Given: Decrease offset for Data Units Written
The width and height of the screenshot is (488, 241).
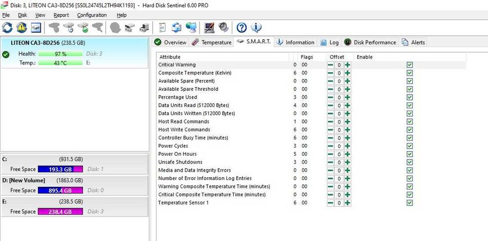Looking at the screenshot, I should point(330,113).
